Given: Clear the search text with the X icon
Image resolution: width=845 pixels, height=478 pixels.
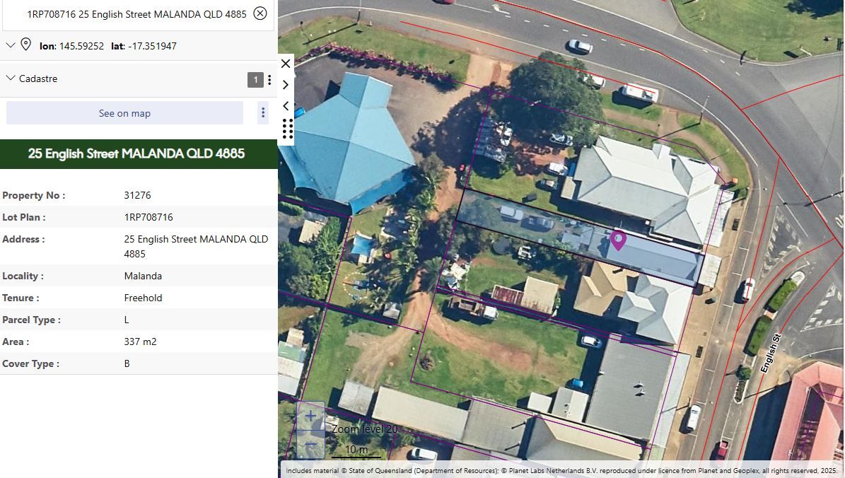Looking at the screenshot, I should 260,13.
